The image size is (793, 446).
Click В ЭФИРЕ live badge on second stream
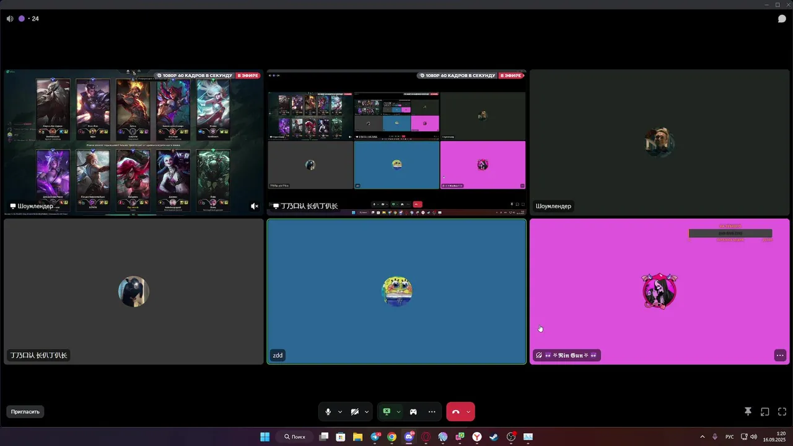(x=512, y=76)
